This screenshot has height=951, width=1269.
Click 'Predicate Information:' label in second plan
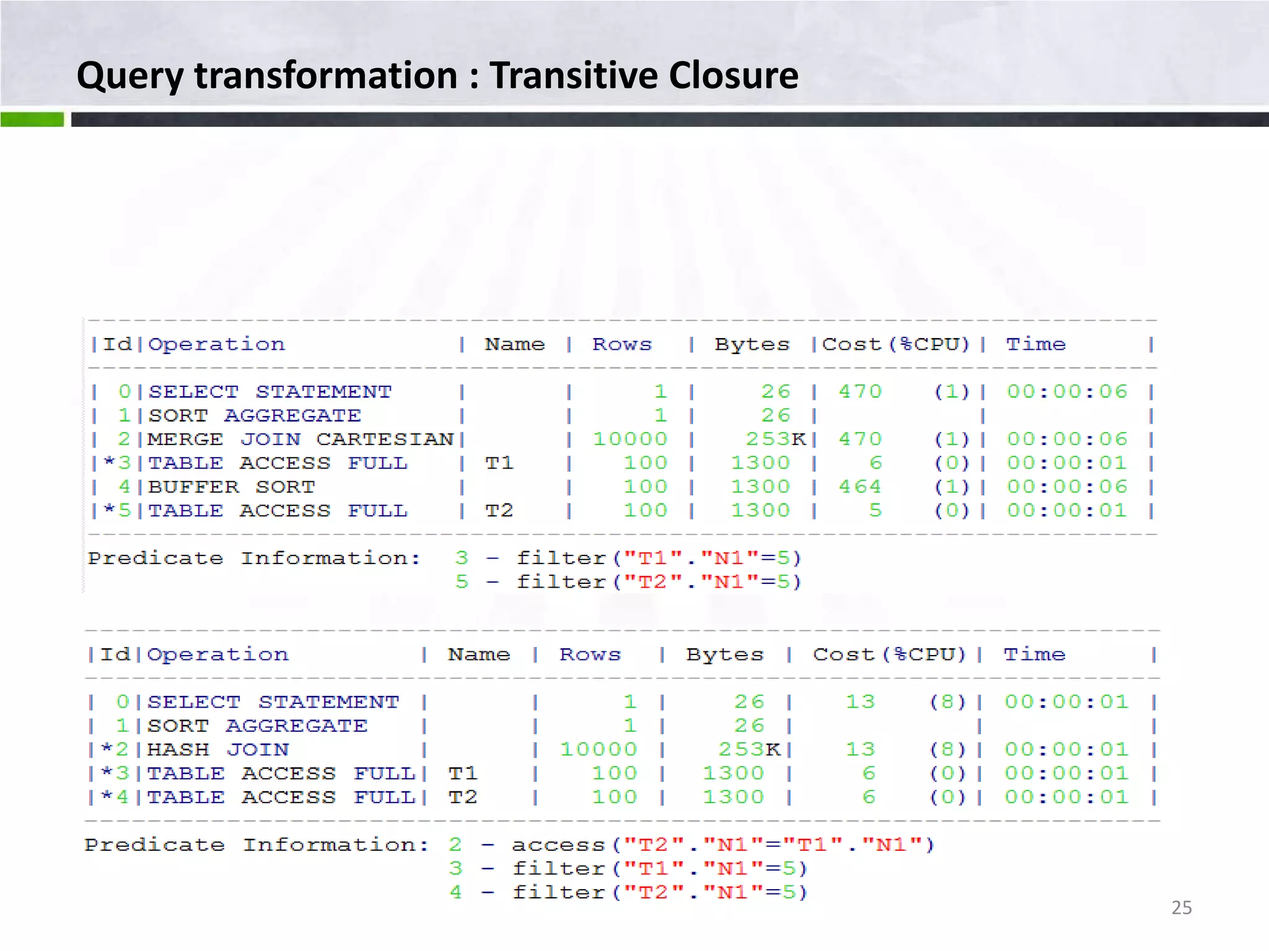click(257, 845)
